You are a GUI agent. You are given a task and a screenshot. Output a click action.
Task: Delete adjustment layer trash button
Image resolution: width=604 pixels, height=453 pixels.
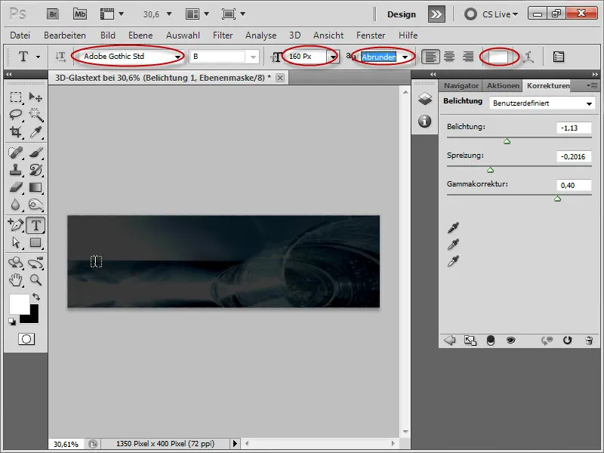(589, 341)
